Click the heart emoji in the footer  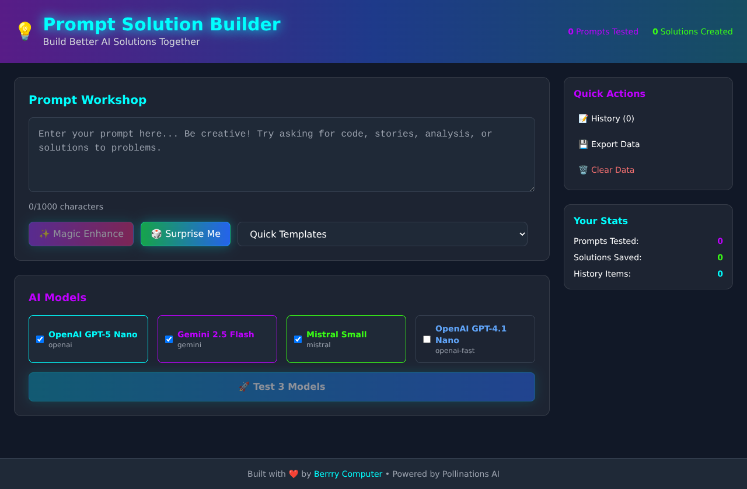294,474
